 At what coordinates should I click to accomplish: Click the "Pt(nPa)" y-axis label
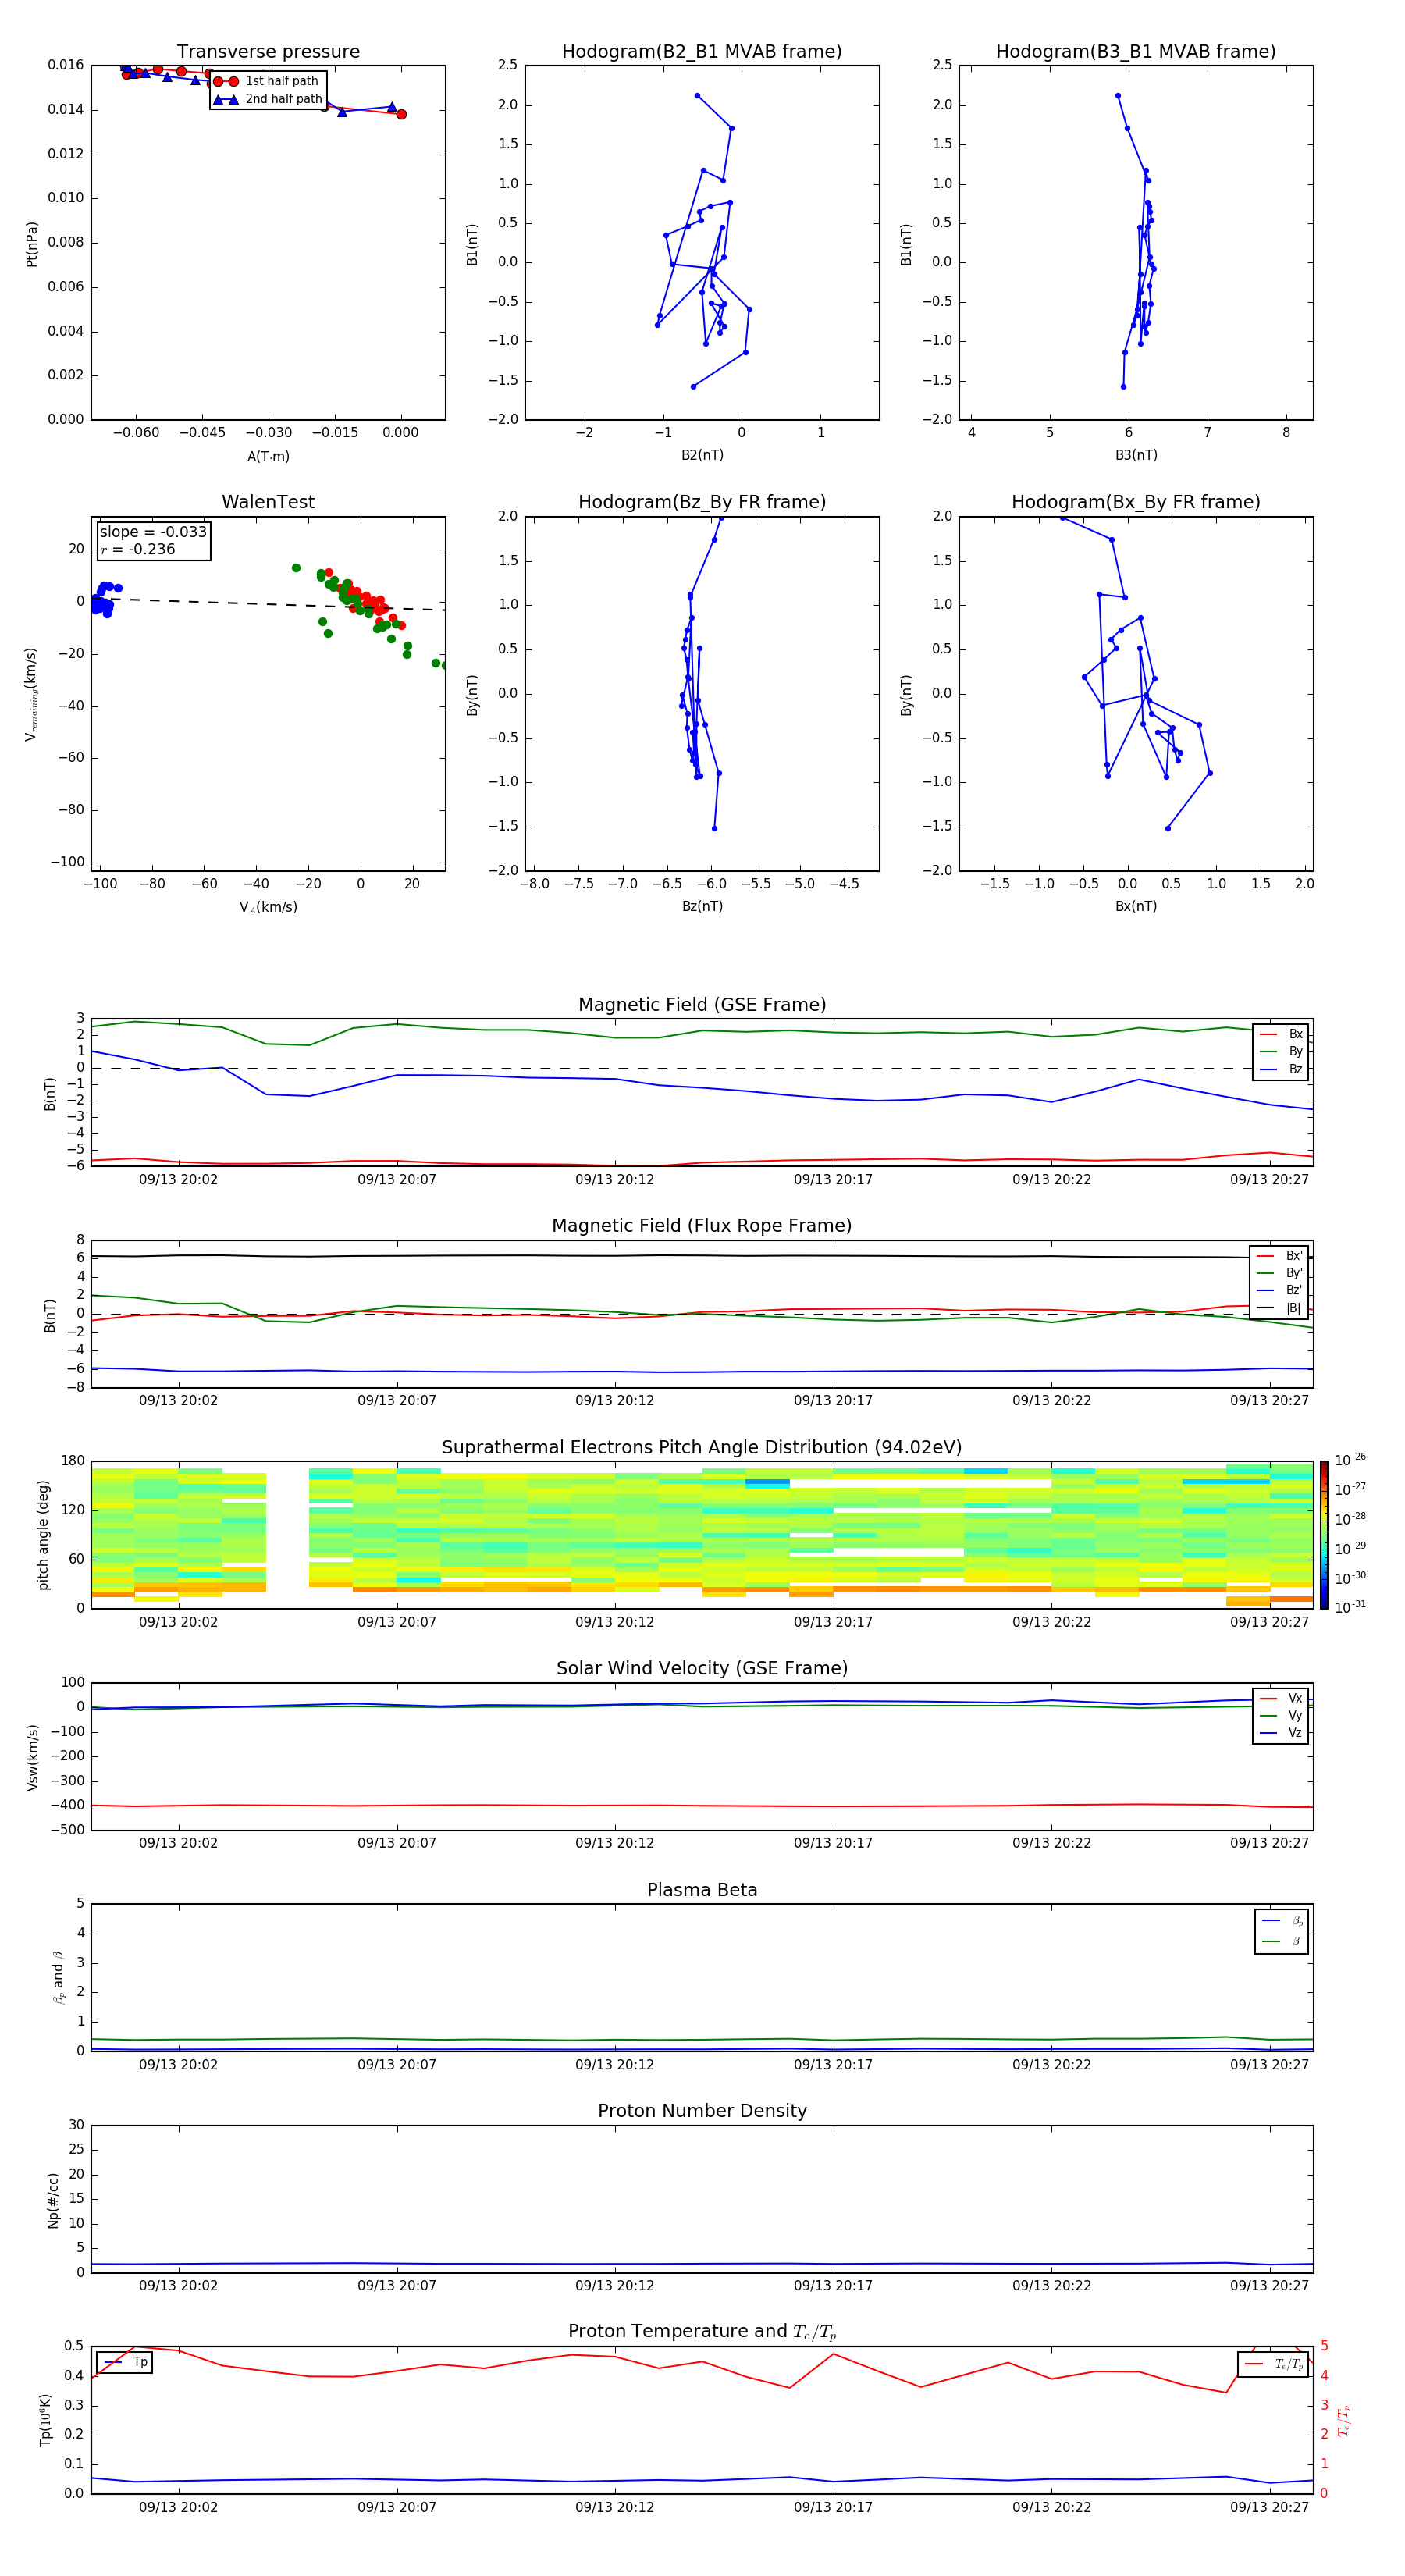click(x=32, y=243)
